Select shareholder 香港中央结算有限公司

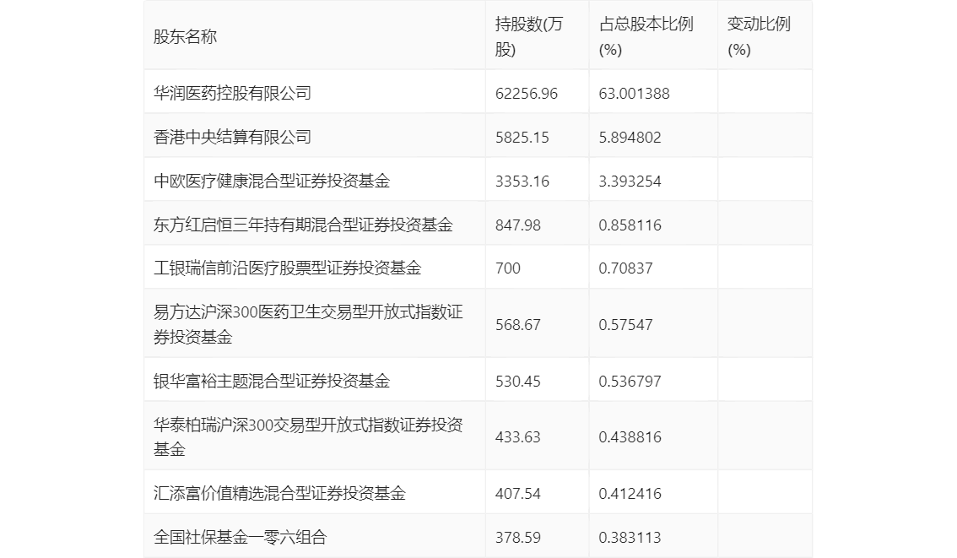[233, 138]
